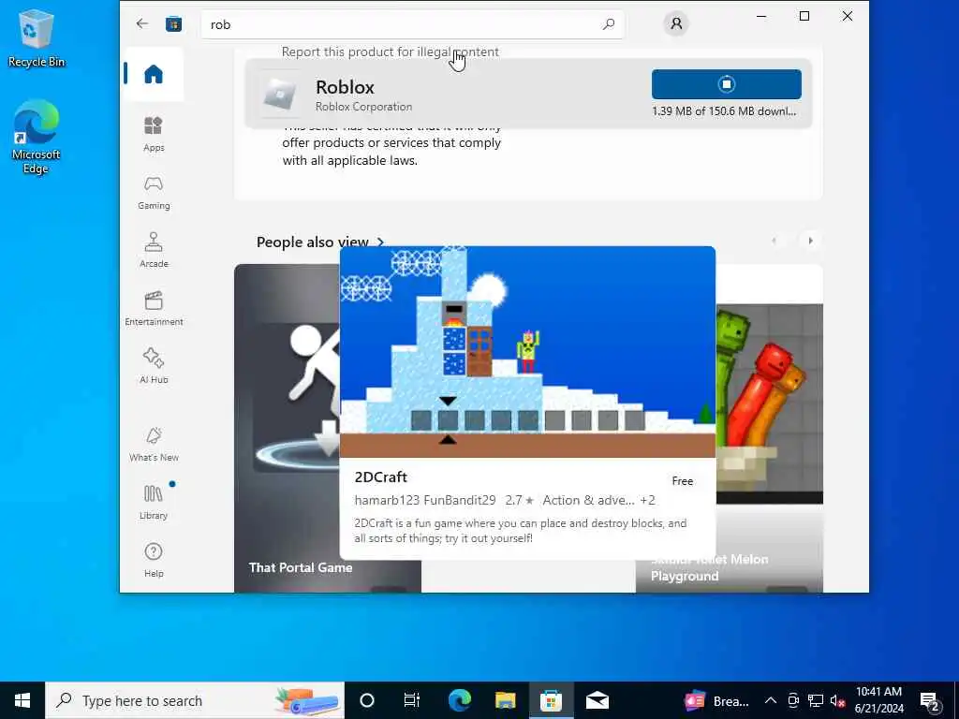
Task: Click the Meet Now tray icon
Action: (x=793, y=700)
